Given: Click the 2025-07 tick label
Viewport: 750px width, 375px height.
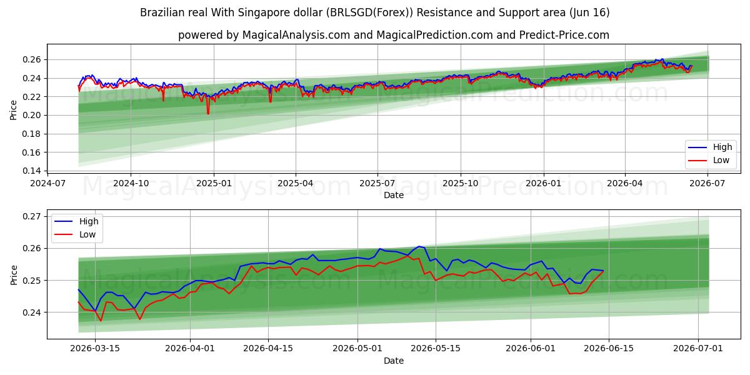Looking at the screenshot, I should (x=377, y=183).
